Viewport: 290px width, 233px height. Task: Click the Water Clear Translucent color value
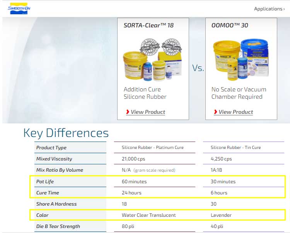(x=149, y=215)
